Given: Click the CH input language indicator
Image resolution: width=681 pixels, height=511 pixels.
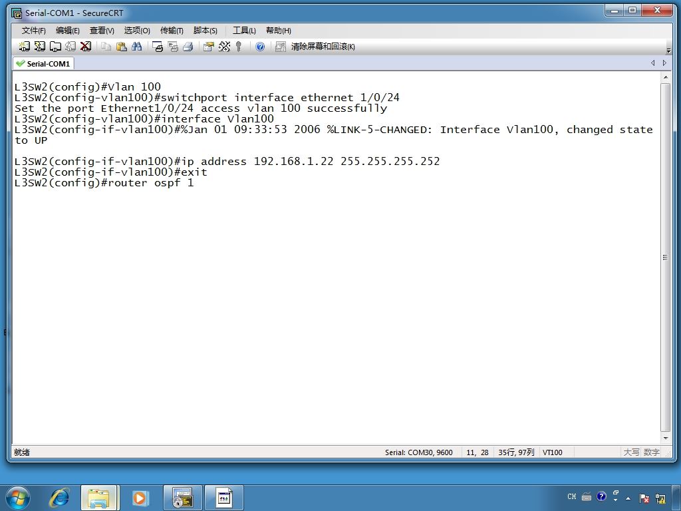Looking at the screenshot, I should coord(571,496).
